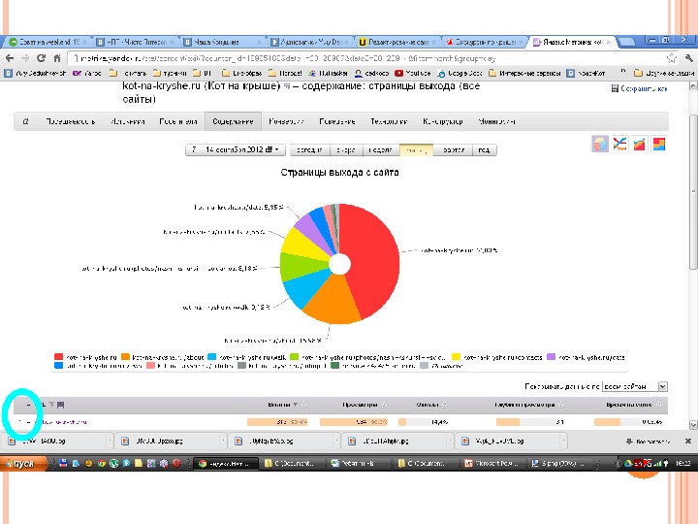This screenshot has height=524, width=698.
Task: Open the YouTube bookmark
Action: click(x=413, y=73)
